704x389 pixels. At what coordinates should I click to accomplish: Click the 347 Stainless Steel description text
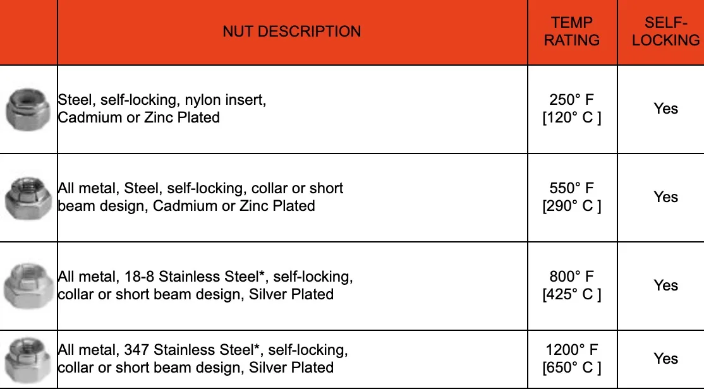(202, 359)
